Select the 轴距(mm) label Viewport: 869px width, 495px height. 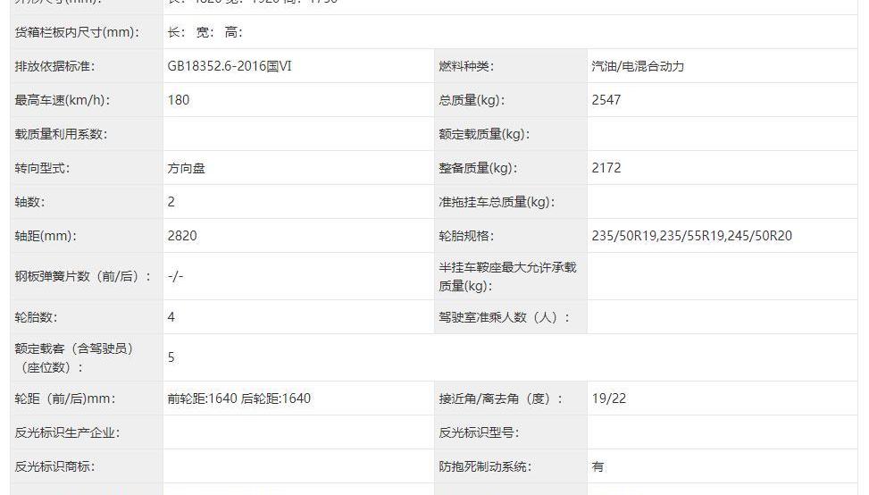[x=46, y=236]
